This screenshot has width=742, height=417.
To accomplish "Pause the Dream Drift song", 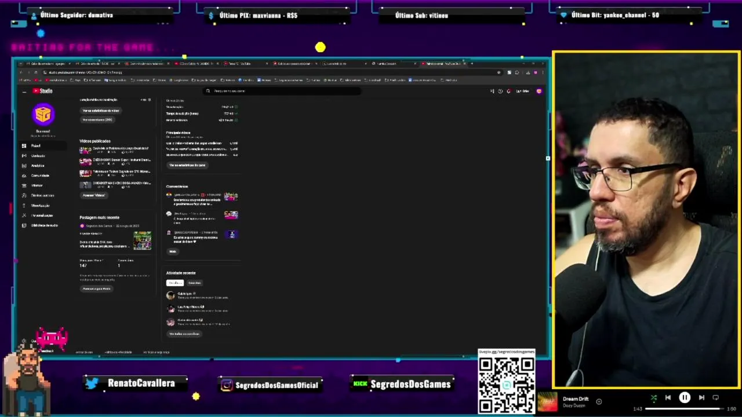I will [x=685, y=398].
